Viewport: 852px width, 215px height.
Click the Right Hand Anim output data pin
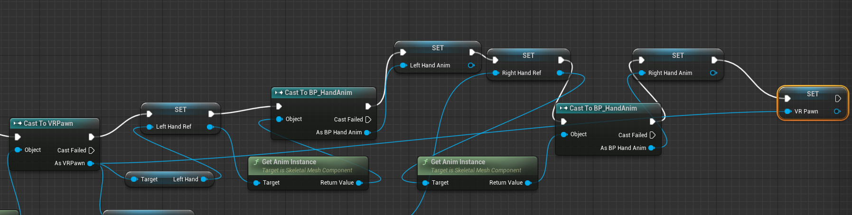(x=713, y=73)
